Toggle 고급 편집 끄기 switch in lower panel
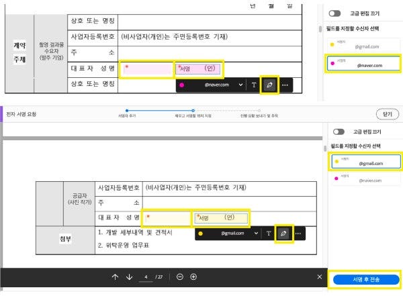 tap(339, 132)
